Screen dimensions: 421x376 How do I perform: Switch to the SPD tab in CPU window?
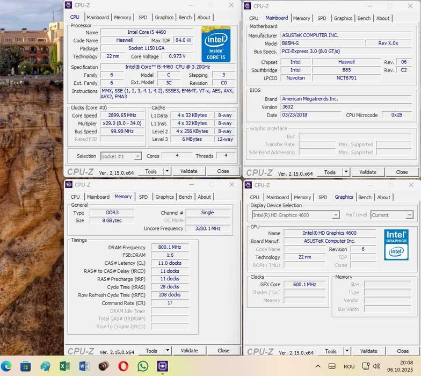click(143, 17)
